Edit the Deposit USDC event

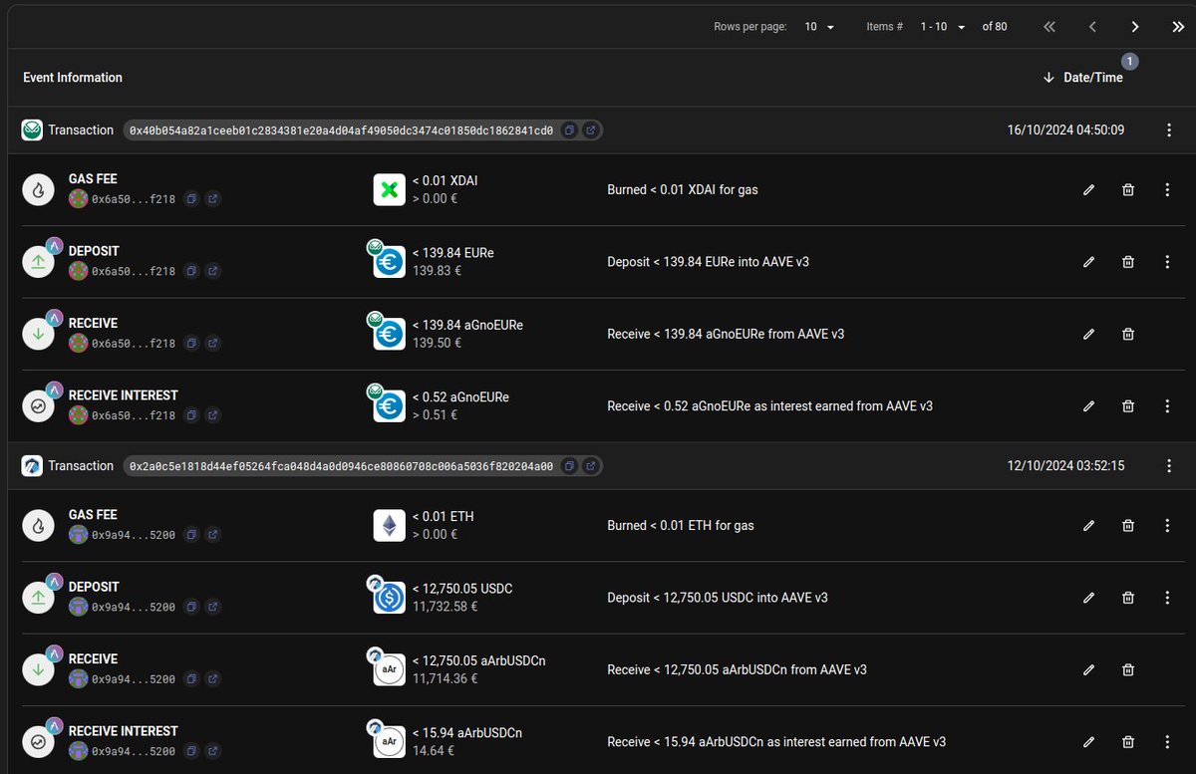point(1088,598)
